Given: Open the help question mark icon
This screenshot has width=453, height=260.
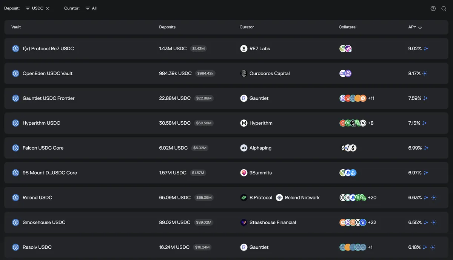Looking at the screenshot, I should (x=433, y=8).
